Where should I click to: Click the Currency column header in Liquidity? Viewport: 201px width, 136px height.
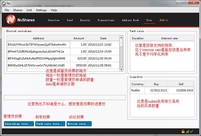coord(138,84)
